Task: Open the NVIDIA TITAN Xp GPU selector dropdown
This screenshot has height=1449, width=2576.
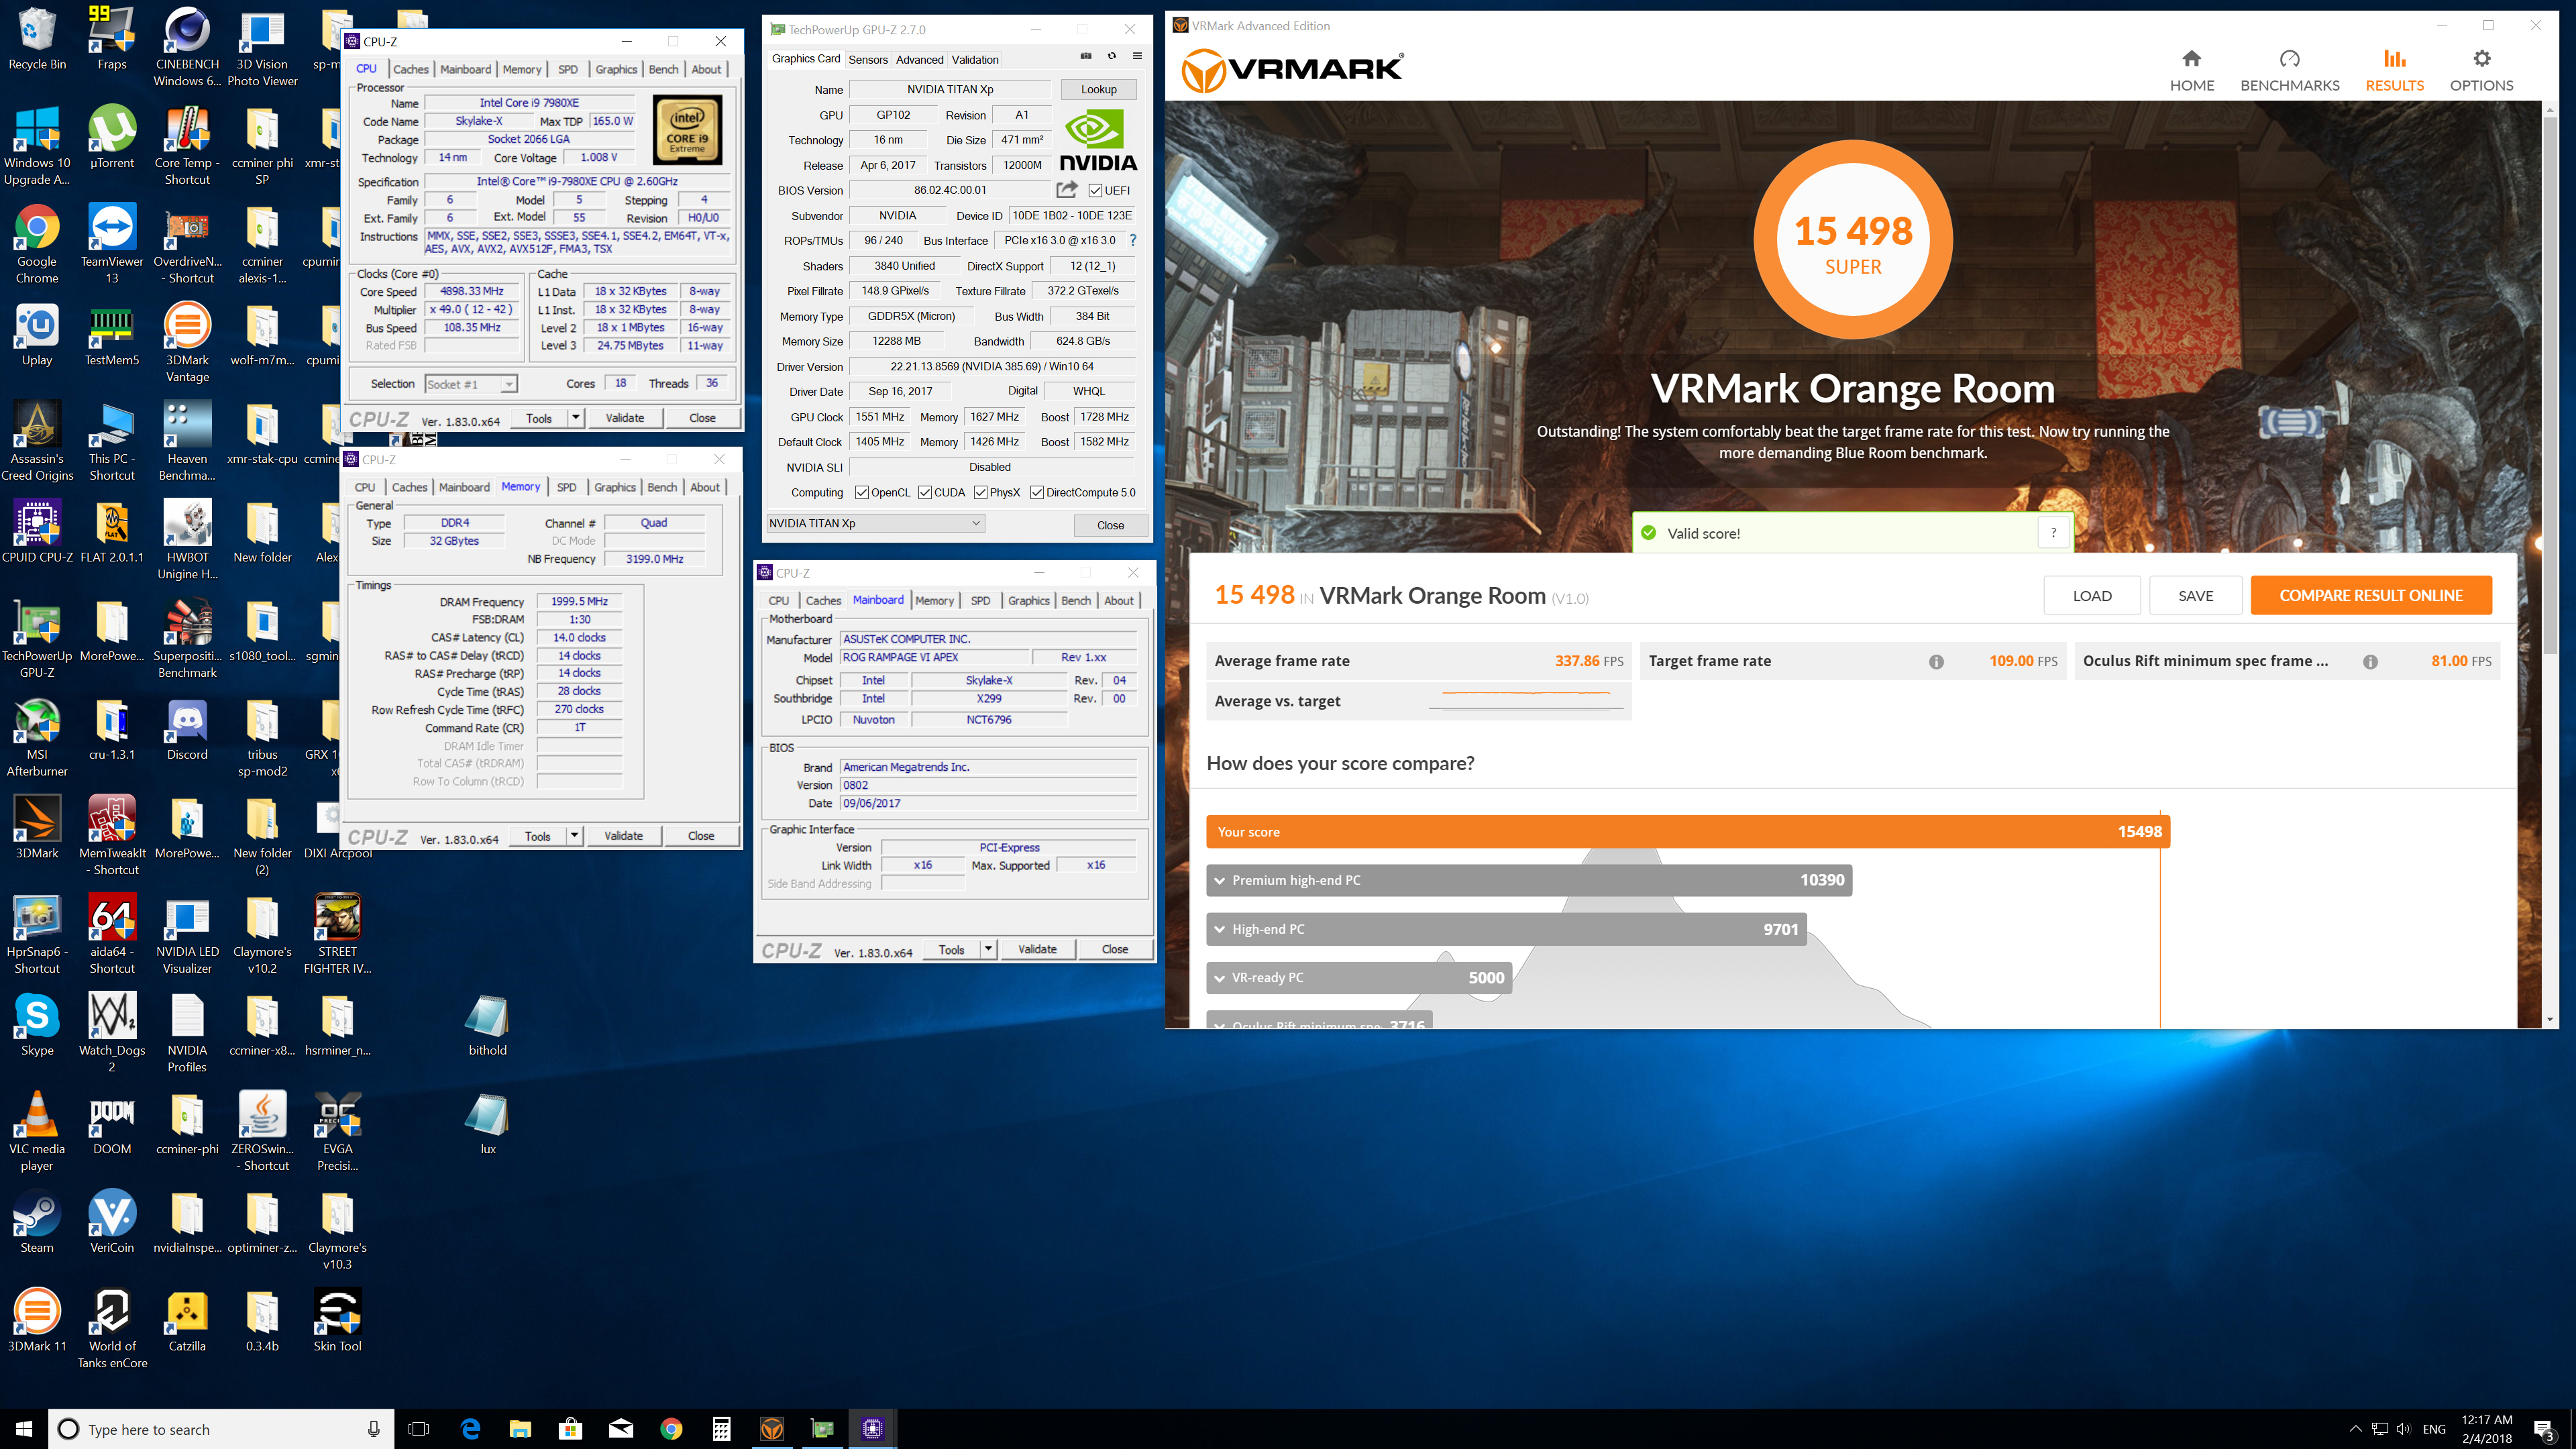Action: pos(875,523)
